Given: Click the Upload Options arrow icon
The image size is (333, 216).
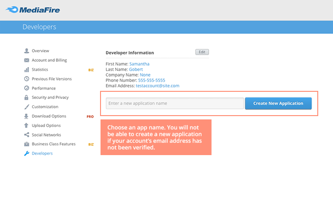Looking at the screenshot, I should click(27, 126).
